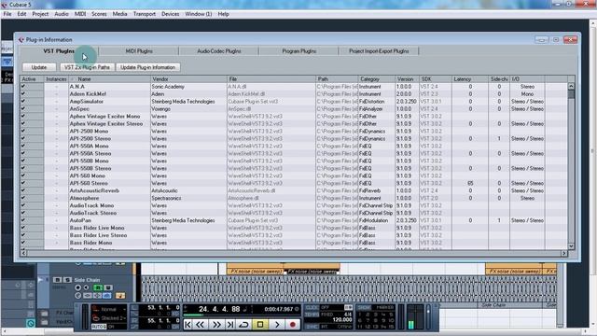Click the 24. 4. 4. 88 position display
The image size is (597, 336).
tap(219, 309)
